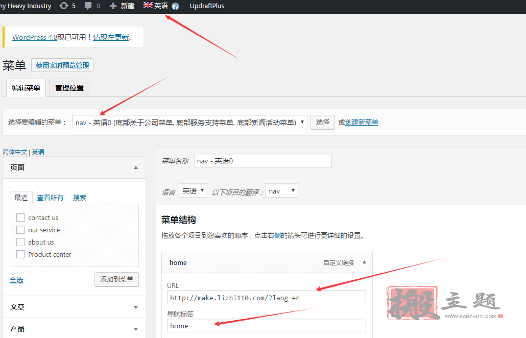Click the 选择 button
The width and height of the screenshot is (526, 338).
pos(322,122)
